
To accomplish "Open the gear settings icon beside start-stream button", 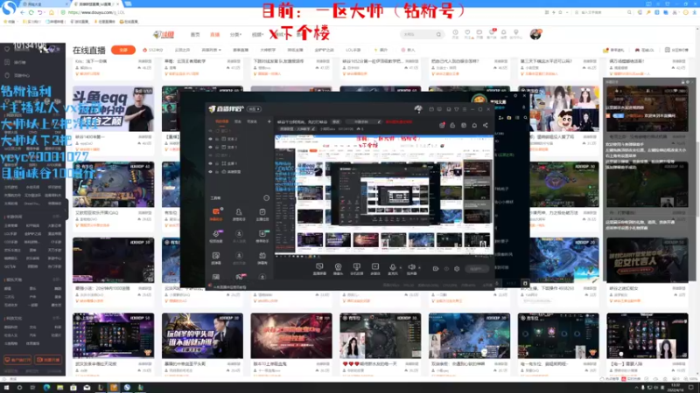I will click(457, 269).
